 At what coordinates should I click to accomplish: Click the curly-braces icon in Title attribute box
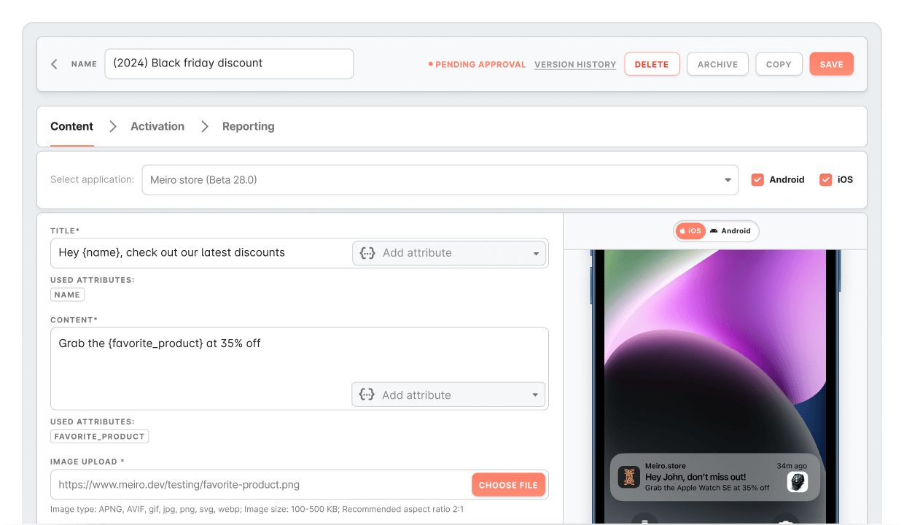[x=368, y=253]
